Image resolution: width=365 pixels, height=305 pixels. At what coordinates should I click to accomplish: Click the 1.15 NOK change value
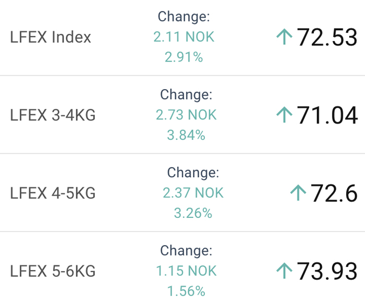(x=186, y=271)
